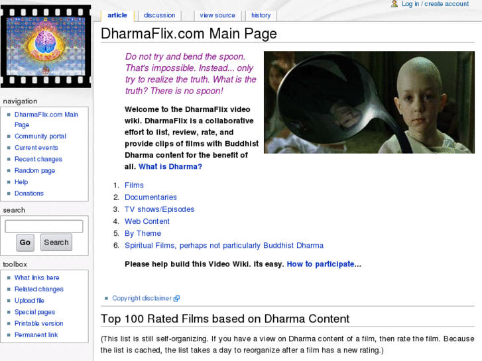This screenshot has width=482, height=361.
Task: Open the By Theme link
Action: [x=143, y=234]
